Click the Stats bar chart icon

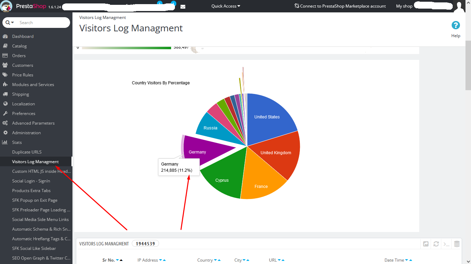click(5, 142)
